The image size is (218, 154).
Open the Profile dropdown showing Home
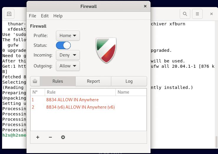point(68,36)
